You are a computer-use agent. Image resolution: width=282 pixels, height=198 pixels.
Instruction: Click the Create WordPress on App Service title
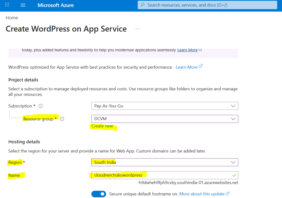click(66, 29)
